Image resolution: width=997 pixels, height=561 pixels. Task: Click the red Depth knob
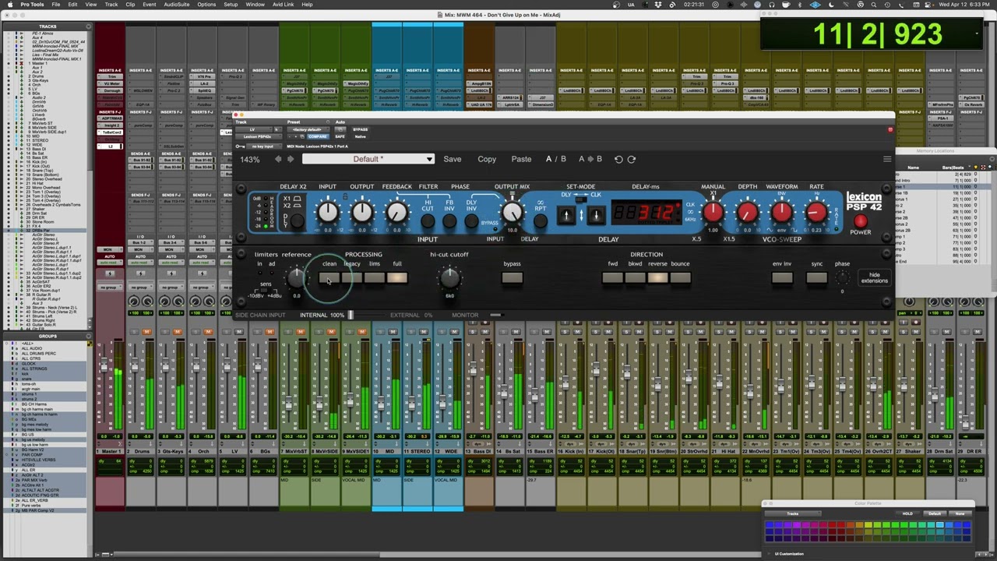[x=747, y=213]
